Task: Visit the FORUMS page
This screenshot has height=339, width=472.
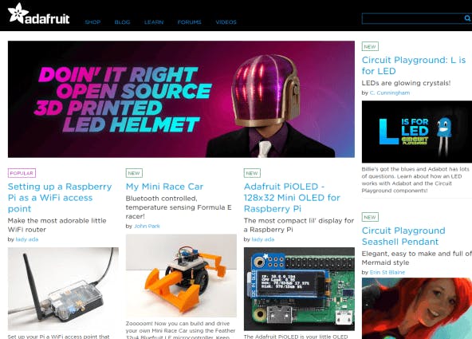Action: click(189, 22)
